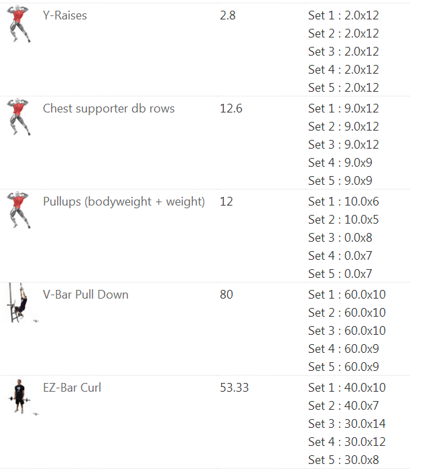Open the EZ-Bar Curl exercise thumbnail

pyautogui.click(x=19, y=396)
